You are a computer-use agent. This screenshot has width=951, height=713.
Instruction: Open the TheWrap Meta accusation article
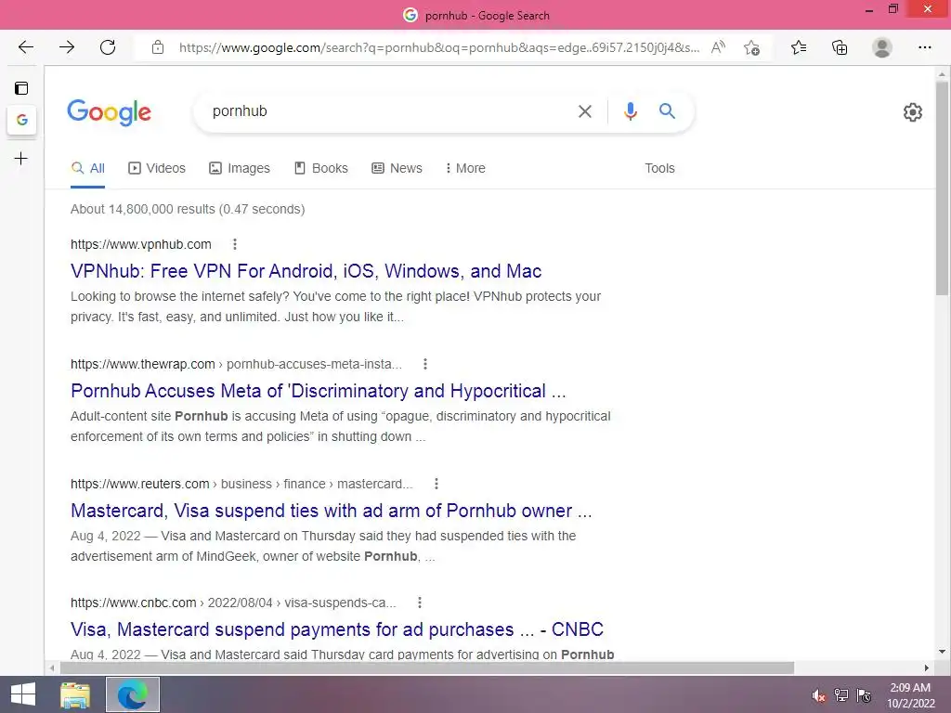319,391
